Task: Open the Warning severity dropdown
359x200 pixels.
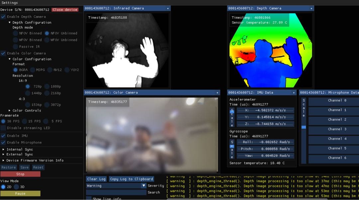Action: pos(144,186)
